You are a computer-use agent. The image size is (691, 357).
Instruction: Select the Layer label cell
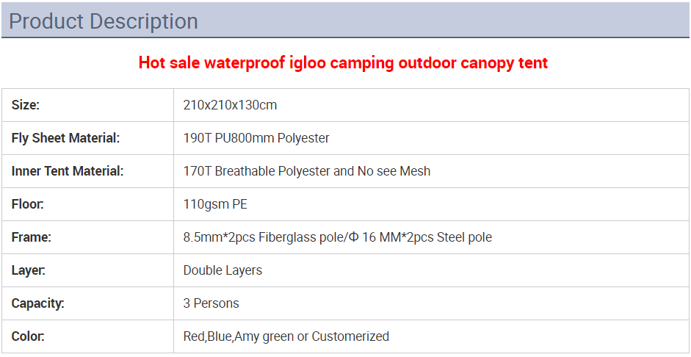click(29, 270)
